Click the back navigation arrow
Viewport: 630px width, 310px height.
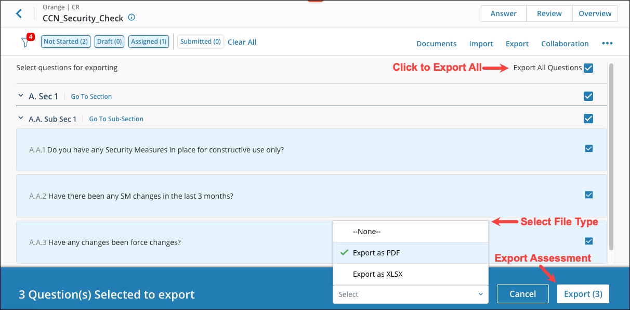tap(19, 14)
